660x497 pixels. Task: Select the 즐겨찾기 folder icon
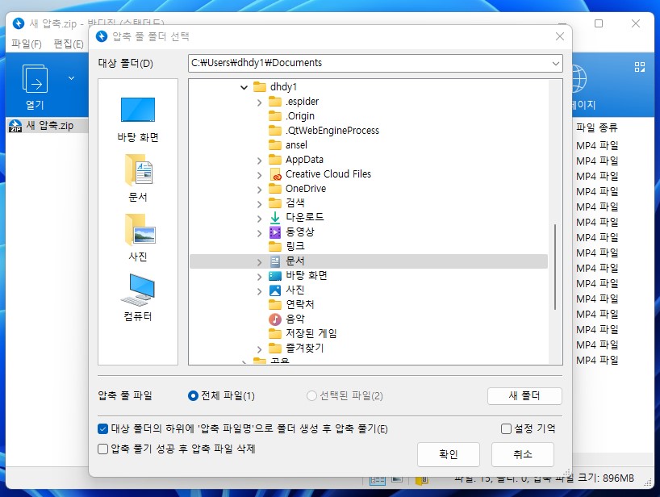pyautogui.click(x=275, y=348)
